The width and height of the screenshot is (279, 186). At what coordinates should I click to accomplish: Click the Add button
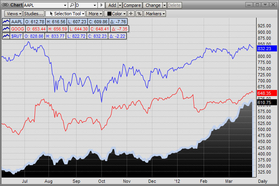tap(112, 5)
